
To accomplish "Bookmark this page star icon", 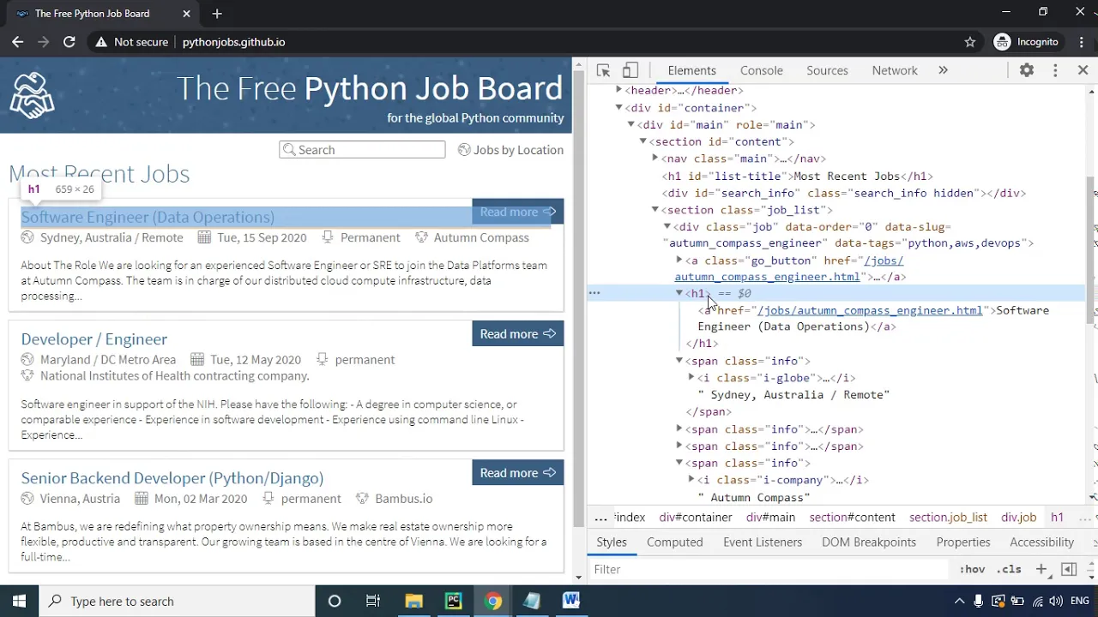I will 970,41.
